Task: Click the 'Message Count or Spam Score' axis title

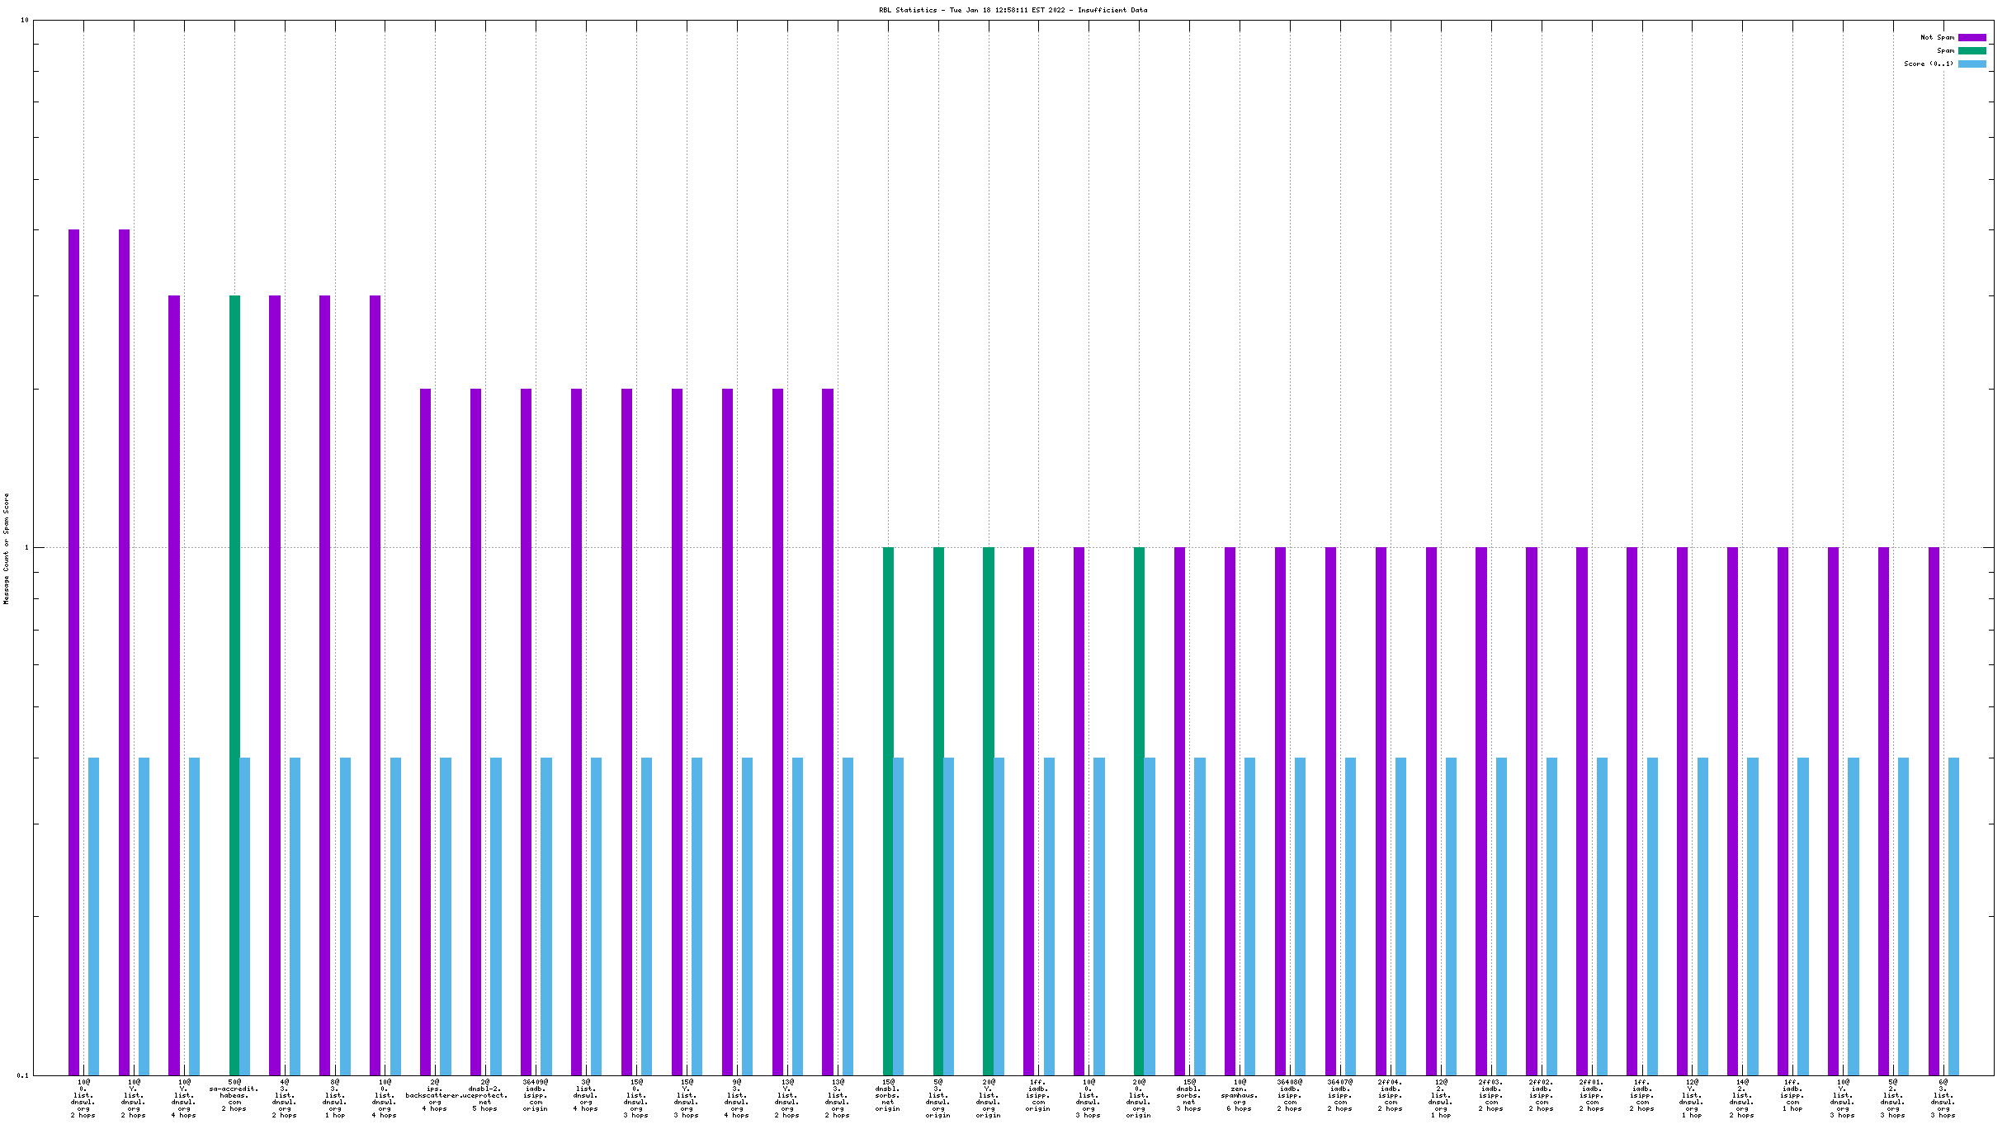Action: click(x=7, y=549)
